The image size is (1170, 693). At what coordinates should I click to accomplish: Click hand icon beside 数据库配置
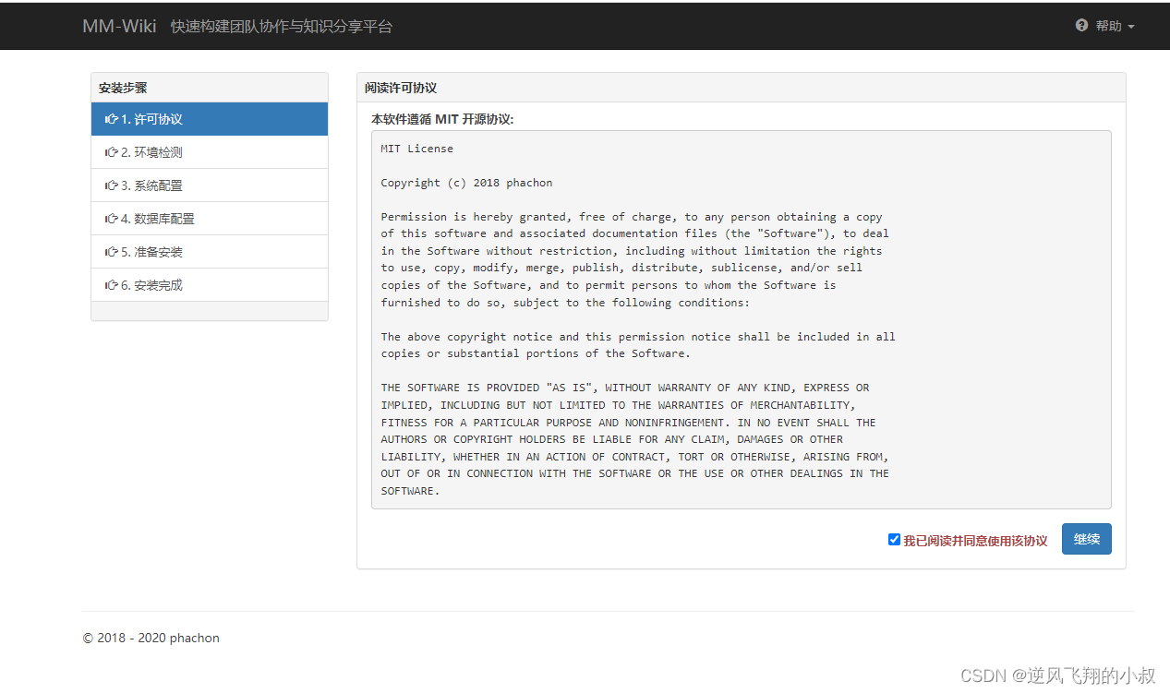(112, 219)
